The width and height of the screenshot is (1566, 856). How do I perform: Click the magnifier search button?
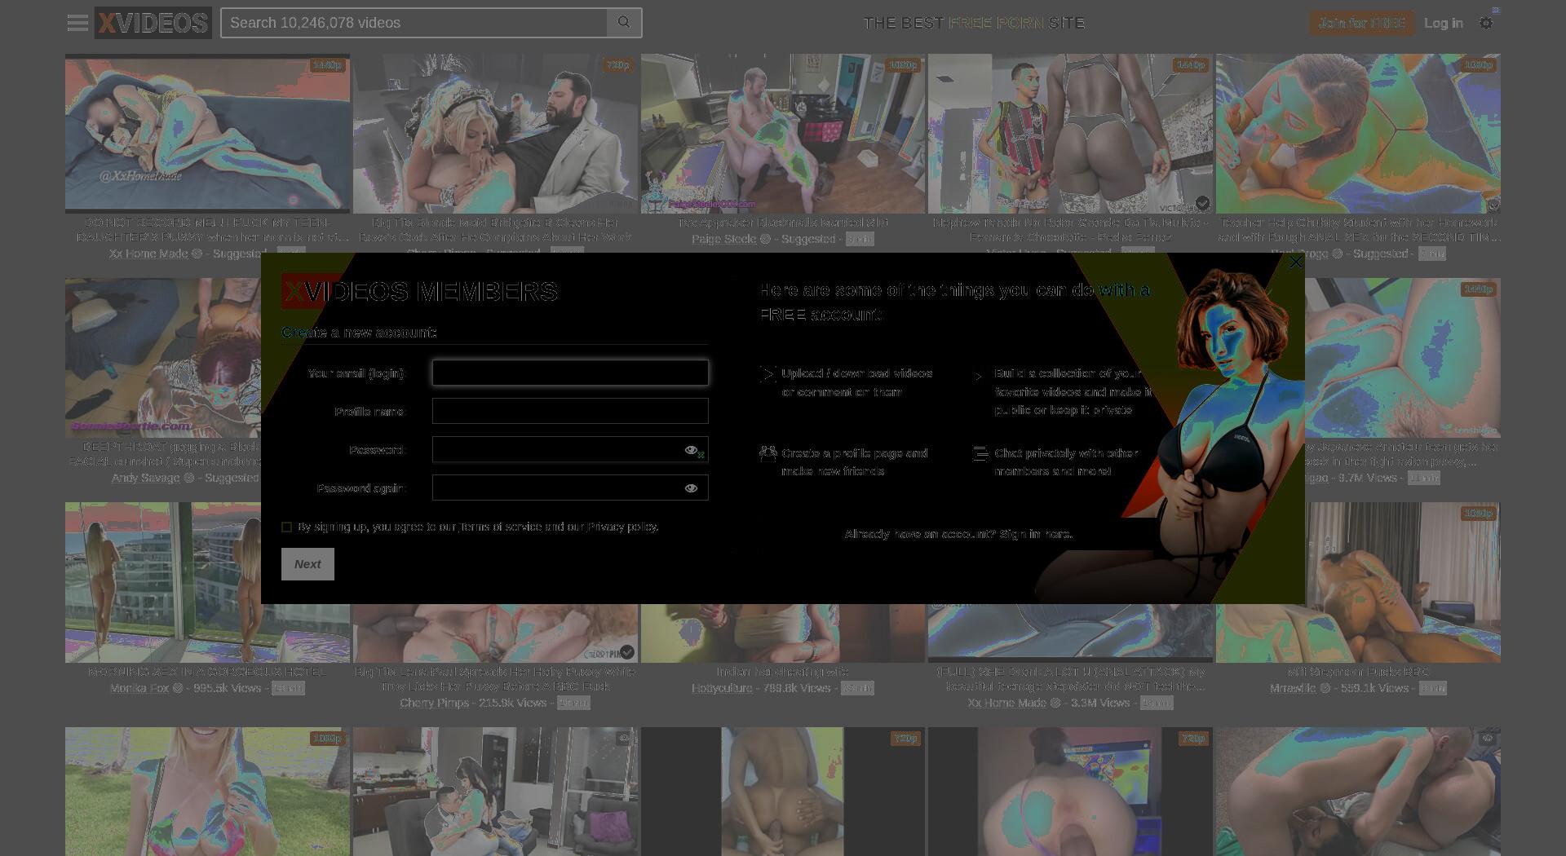tap(624, 23)
